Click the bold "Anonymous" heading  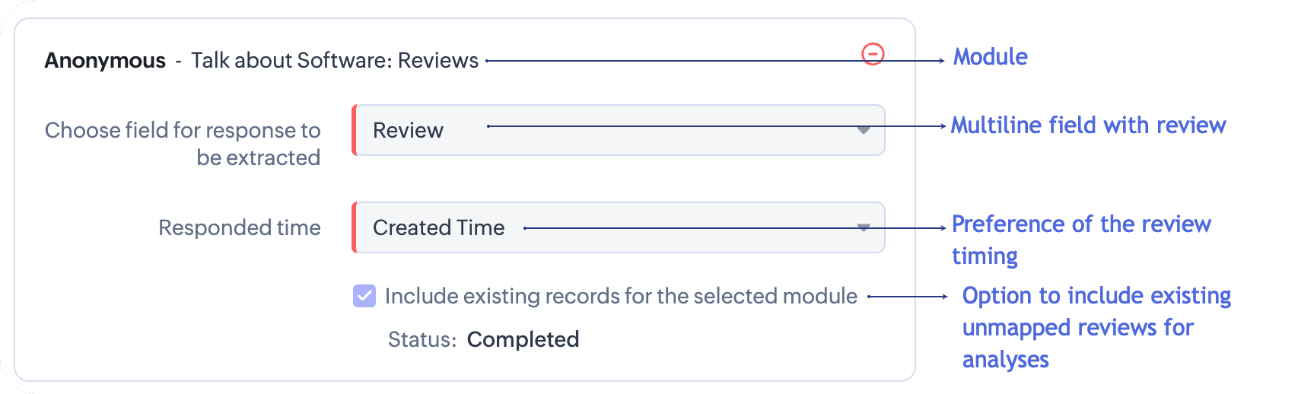click(x=105, y=61)
